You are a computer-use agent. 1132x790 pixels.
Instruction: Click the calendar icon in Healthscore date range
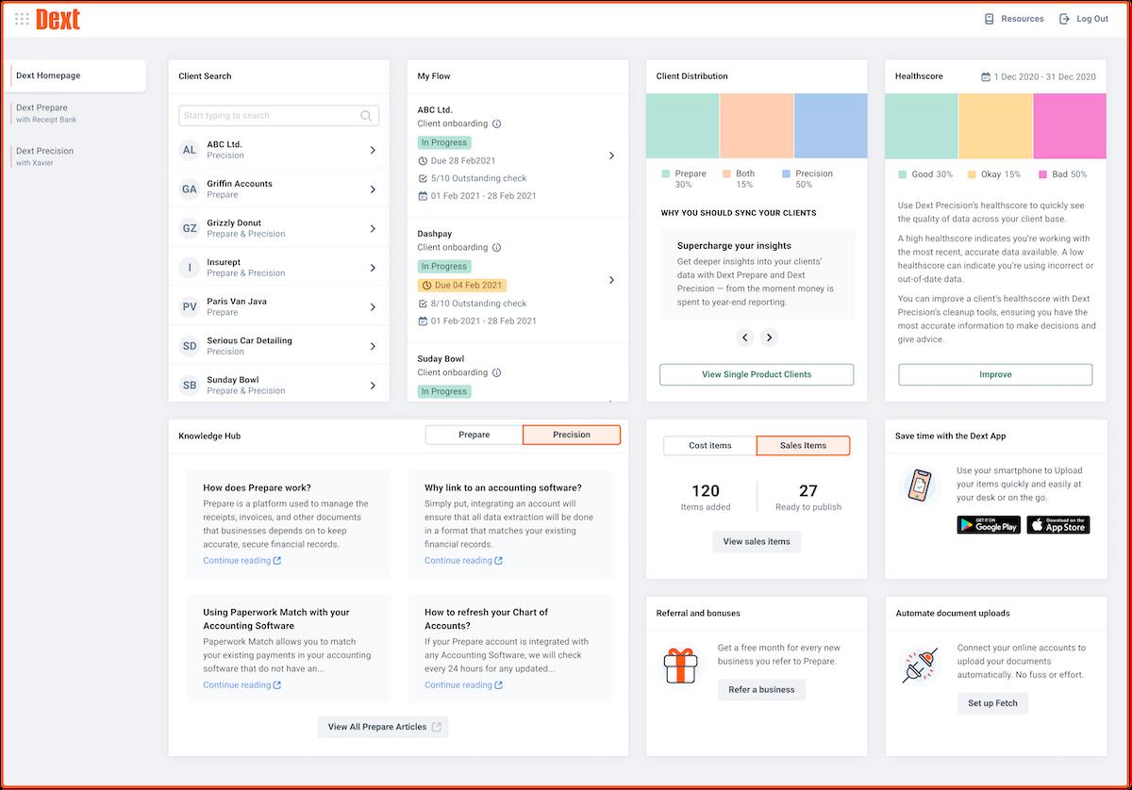986,76
